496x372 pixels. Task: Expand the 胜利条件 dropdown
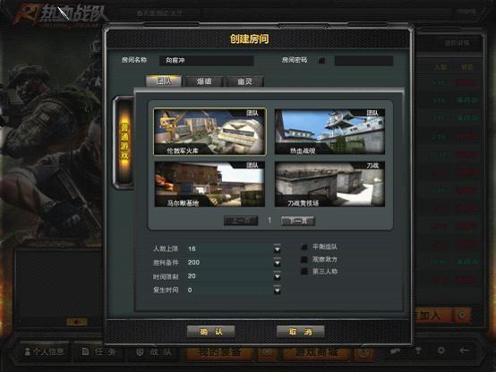[x=278, y=262]
